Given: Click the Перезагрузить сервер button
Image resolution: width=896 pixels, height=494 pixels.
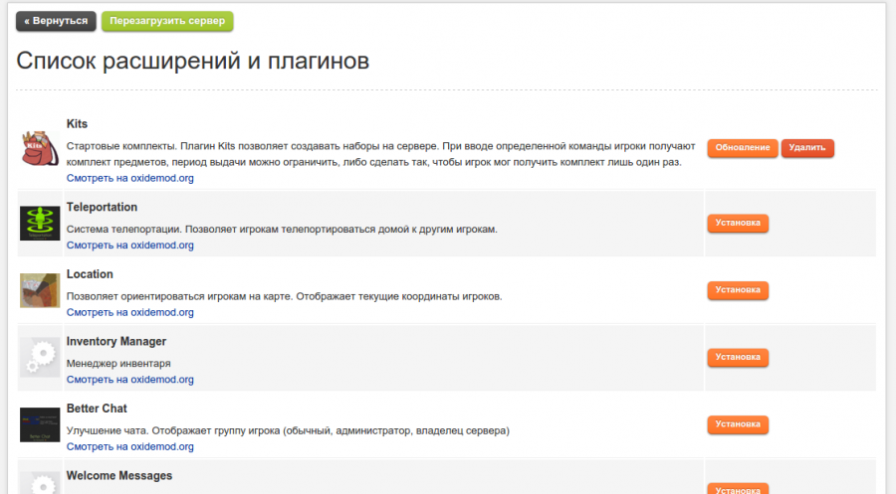Looking at the screenshot, I should click(x=167, y=21).
